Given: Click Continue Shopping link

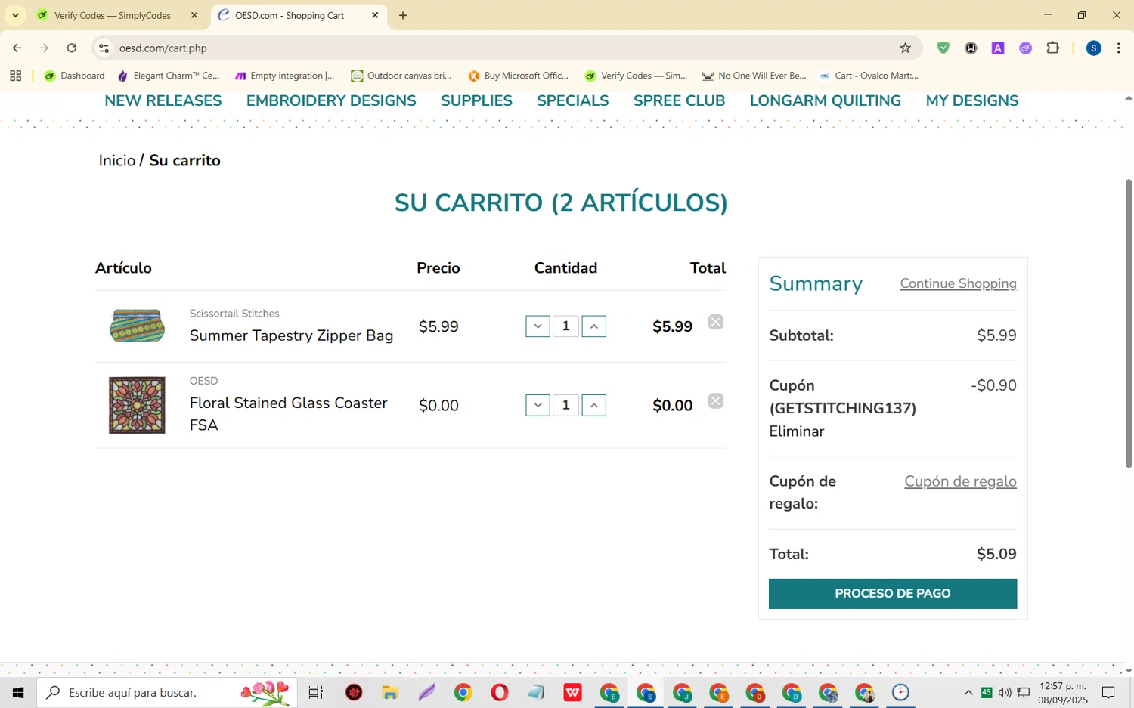Looking at the screenshot, I should (x=958, y=283).
